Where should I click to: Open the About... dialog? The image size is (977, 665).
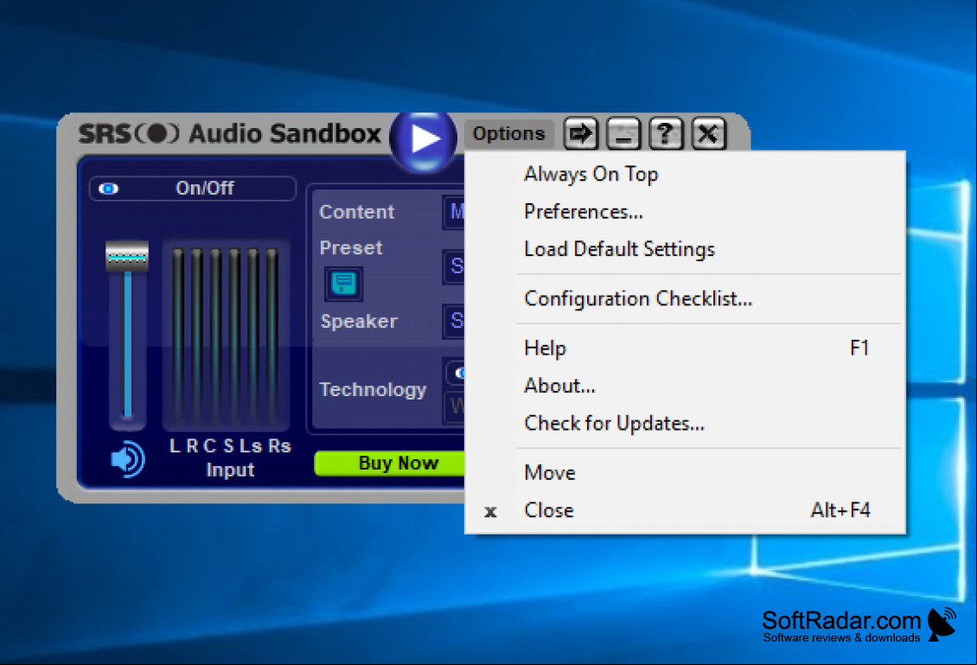pos(686,386)
